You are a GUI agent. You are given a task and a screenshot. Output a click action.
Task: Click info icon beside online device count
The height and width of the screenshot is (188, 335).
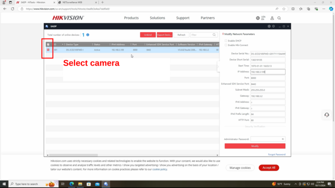(88, 35)
